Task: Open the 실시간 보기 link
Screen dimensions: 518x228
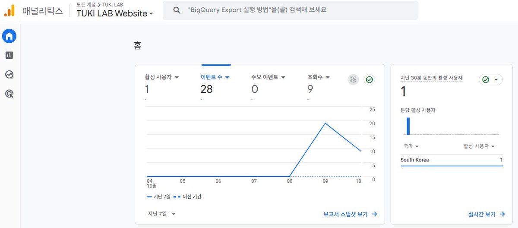Action: [486, 214]
